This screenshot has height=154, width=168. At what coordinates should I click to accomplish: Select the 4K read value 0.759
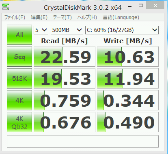[65, 100]
